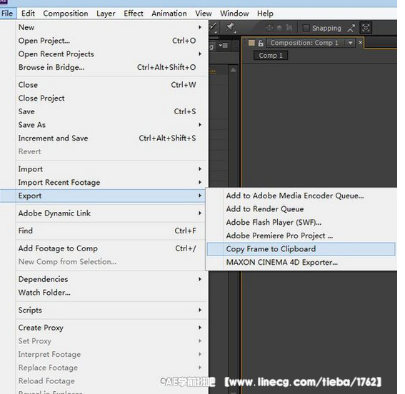Click Copy Frame to Clipboard

point(301,249)
